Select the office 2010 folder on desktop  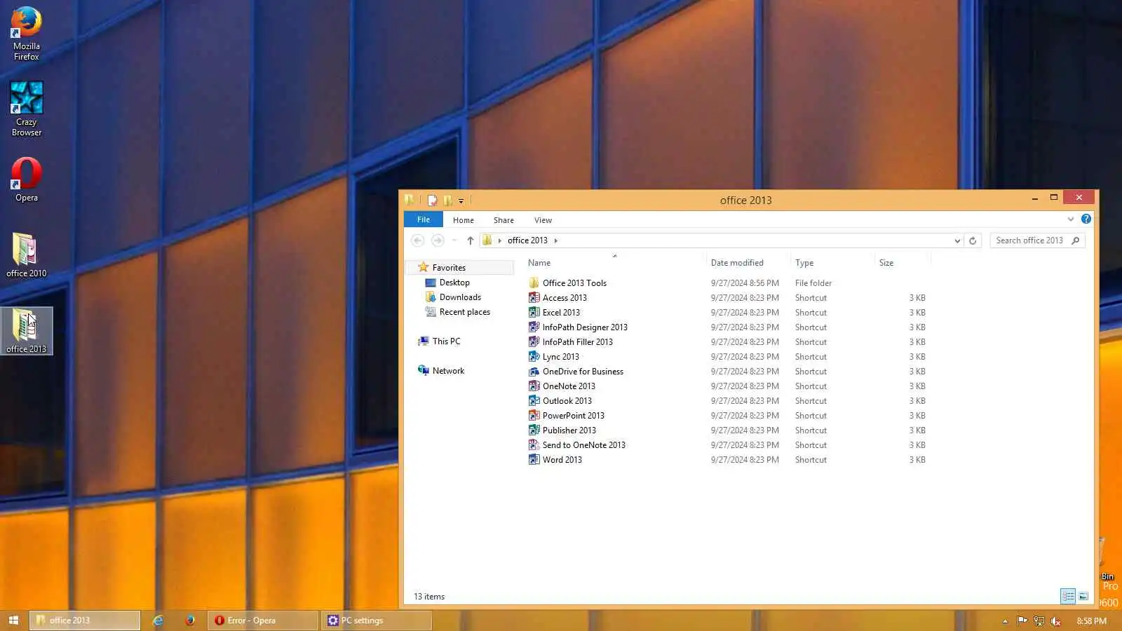[27, 255]
